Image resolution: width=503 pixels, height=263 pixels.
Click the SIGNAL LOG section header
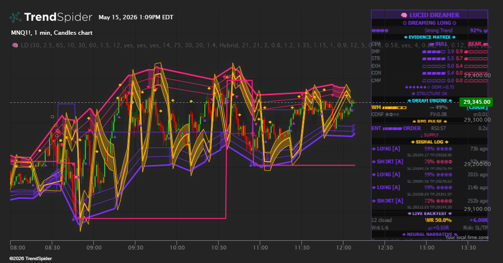[x=429, y=142]
